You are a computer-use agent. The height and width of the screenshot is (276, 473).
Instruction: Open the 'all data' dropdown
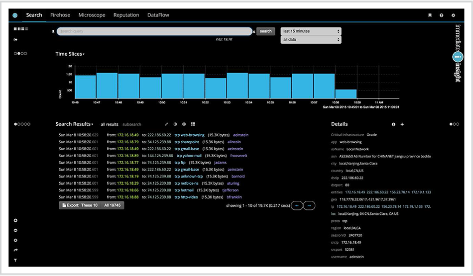(x=311, y=39)
